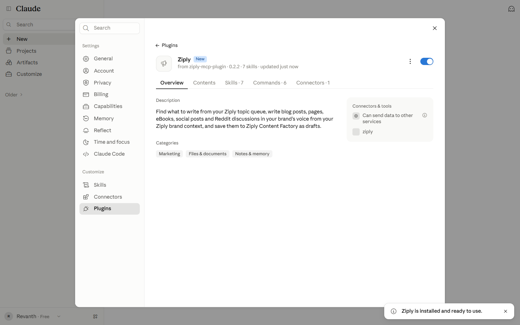This screenshot has width=520, height=325.
Task: Switch to the Skills · 7 tab
Action: tap(234, 83)
